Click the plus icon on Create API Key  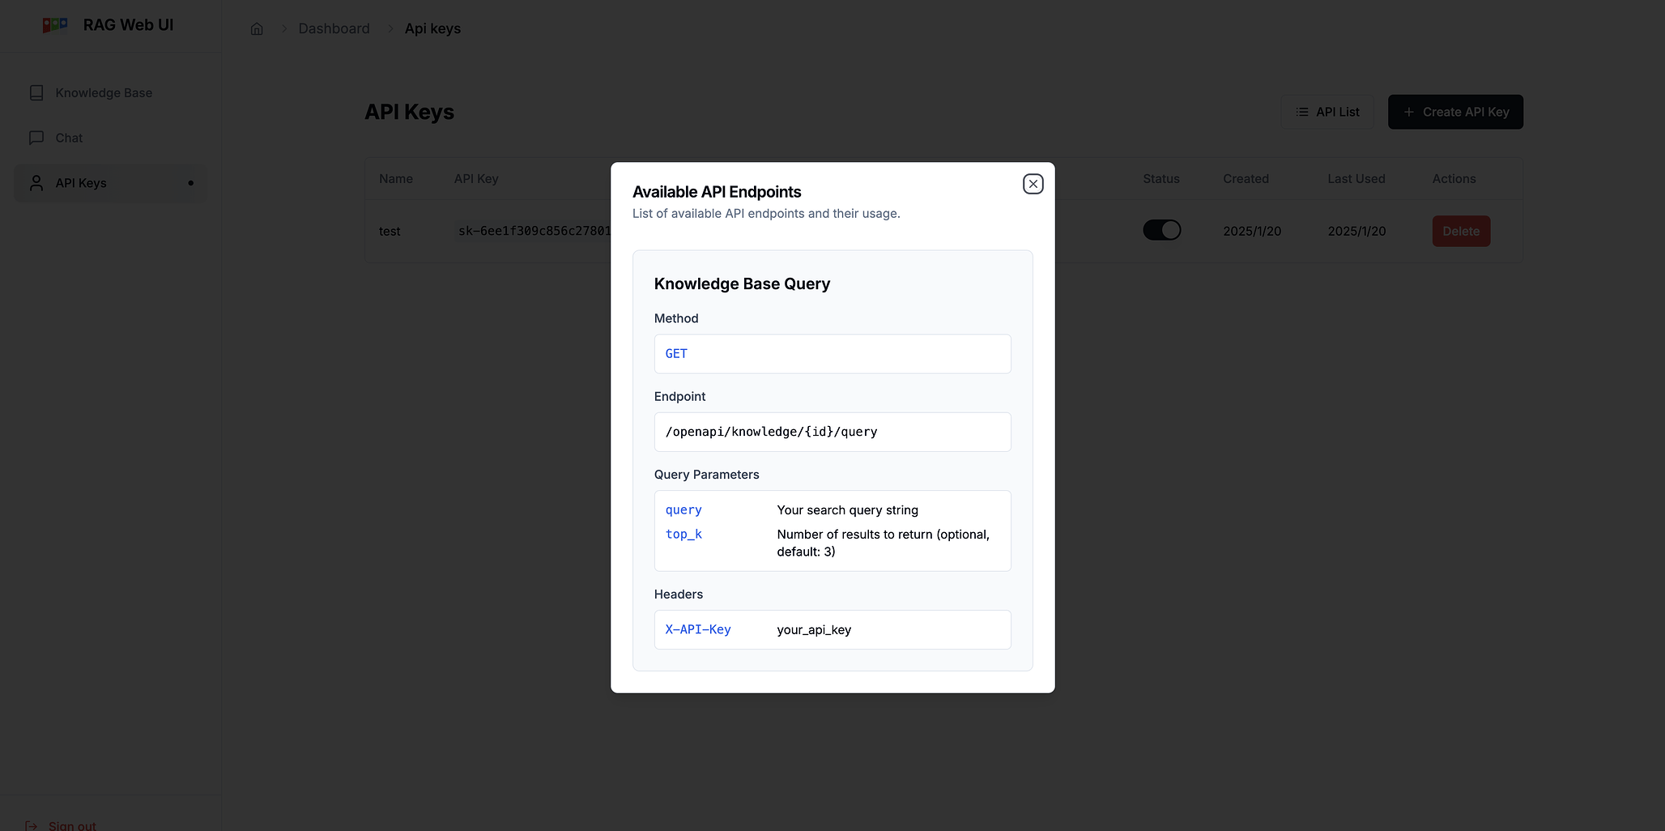pyautogui.click(x=1408, y=112)
